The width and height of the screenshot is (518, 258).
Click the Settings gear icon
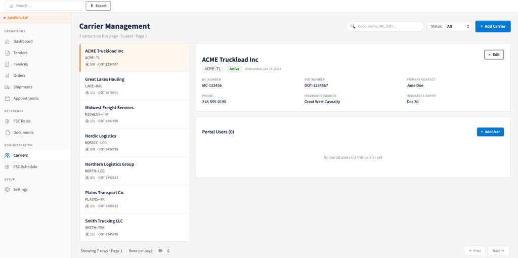(x=7, y=190)
